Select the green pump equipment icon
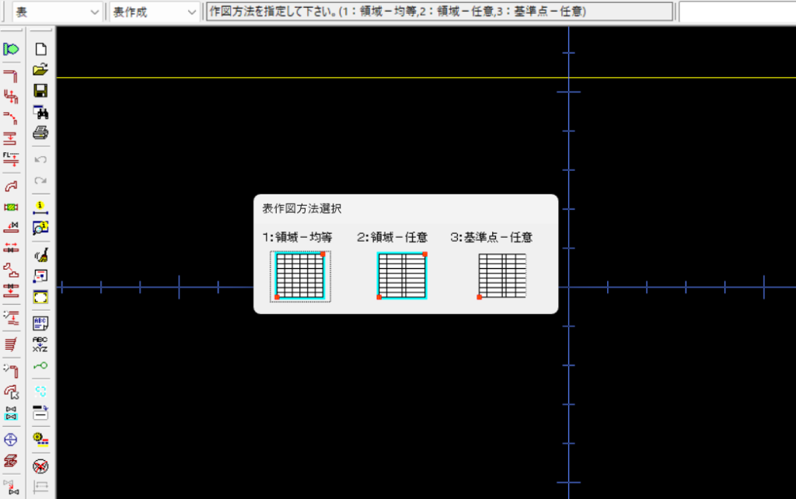 pyautogui.click(x=12, y=49)
